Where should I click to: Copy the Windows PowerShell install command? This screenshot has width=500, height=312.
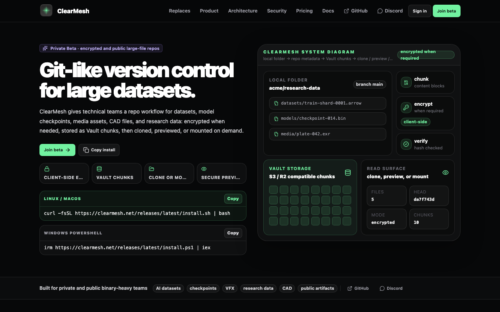click(x=233, y=233)
